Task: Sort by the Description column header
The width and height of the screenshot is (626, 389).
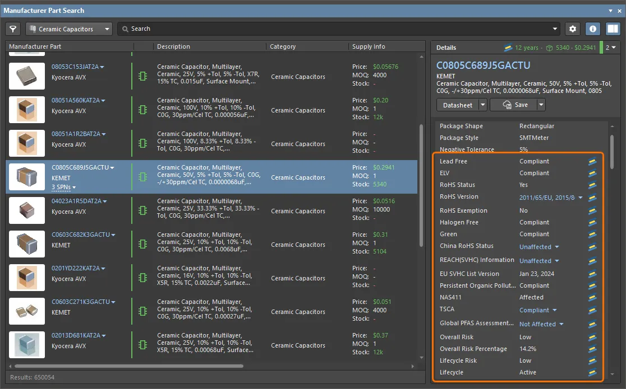Action: pyautogui.click(x=173, y=47)
